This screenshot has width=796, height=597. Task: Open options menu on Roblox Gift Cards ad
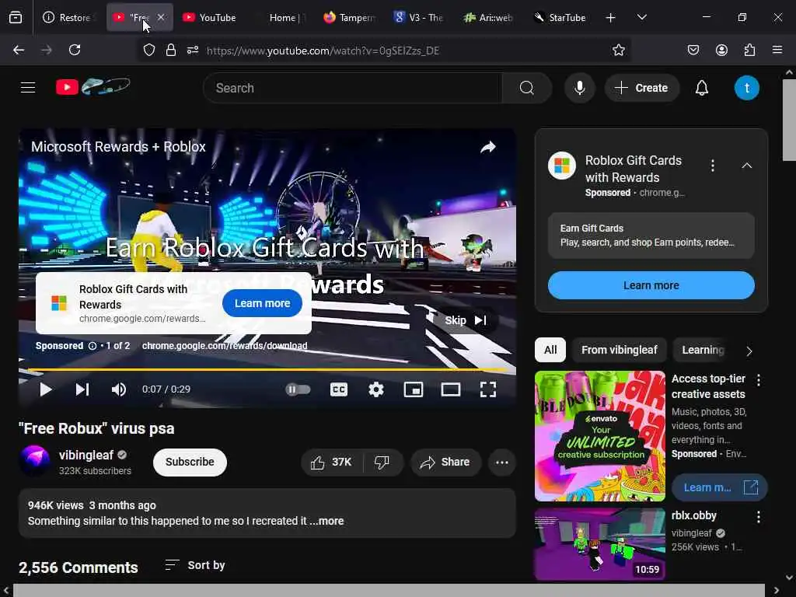pos(713,166)
